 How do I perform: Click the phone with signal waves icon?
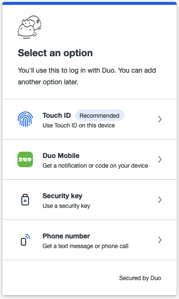[25, 240]
